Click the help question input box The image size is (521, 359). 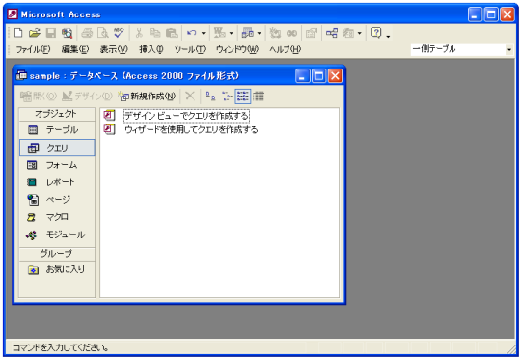pos(458,49)
